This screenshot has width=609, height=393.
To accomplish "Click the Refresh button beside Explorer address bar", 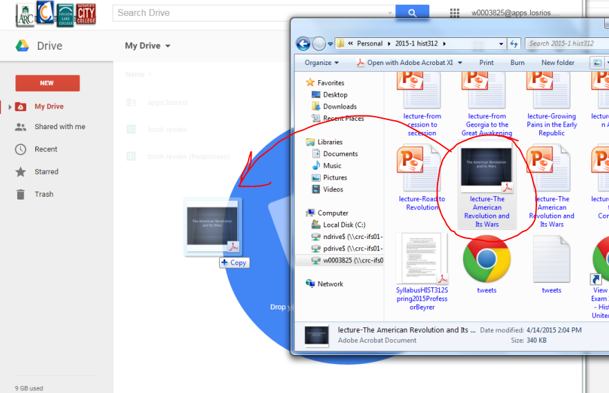I will click(514, 44).
